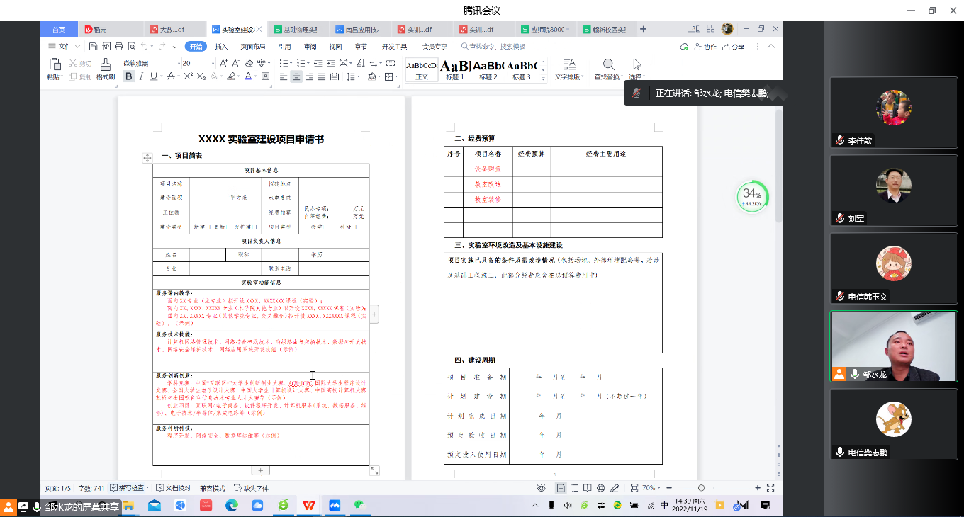Toggle eye protection mode icon in status bar

(x=542, y=488)
